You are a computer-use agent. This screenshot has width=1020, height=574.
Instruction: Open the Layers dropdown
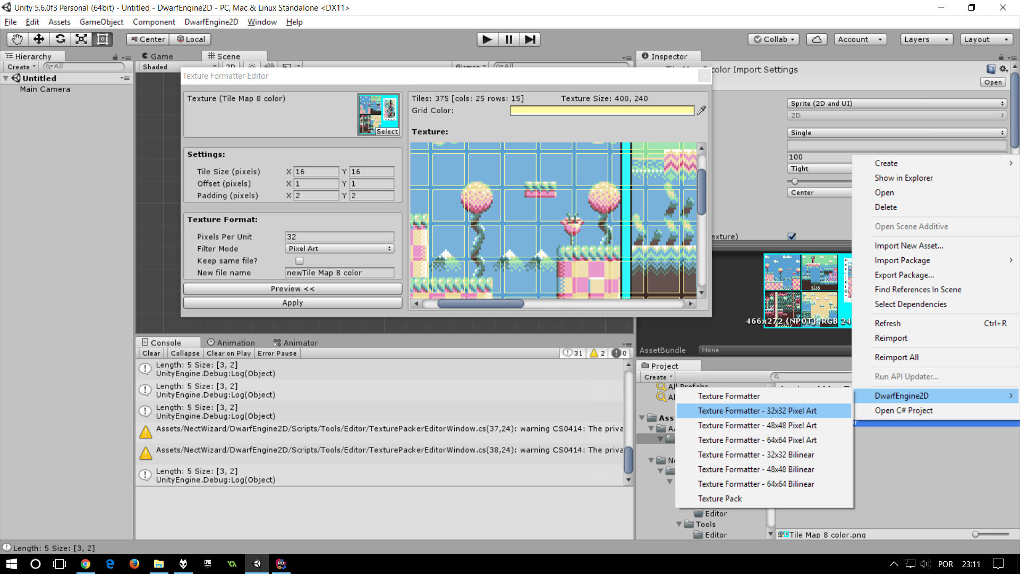coord(926,39)
